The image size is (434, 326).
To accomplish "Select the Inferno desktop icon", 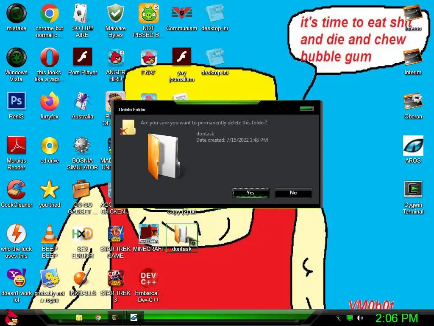I will (x=413, y=17).
